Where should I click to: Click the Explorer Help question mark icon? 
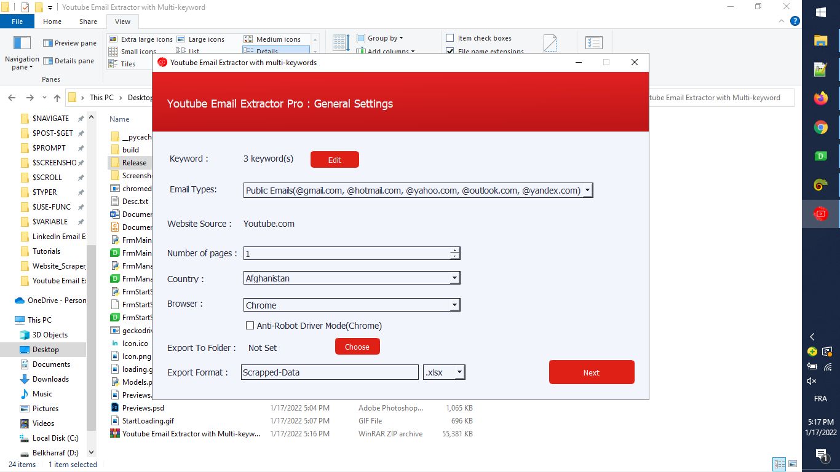794,21
